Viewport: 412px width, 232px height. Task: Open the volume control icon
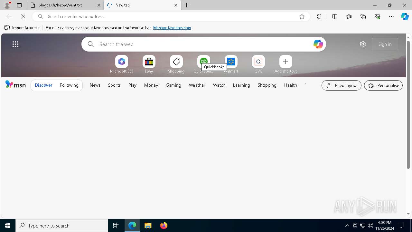click(x=370, y=226)
